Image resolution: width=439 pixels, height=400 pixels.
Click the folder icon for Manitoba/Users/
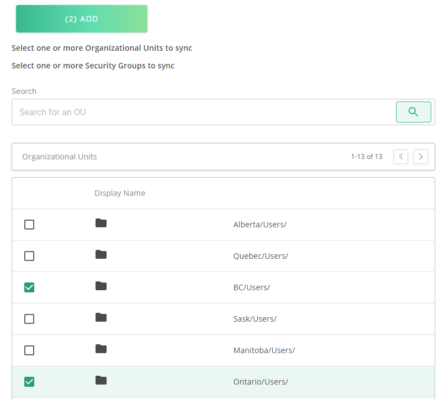[101, 349]
